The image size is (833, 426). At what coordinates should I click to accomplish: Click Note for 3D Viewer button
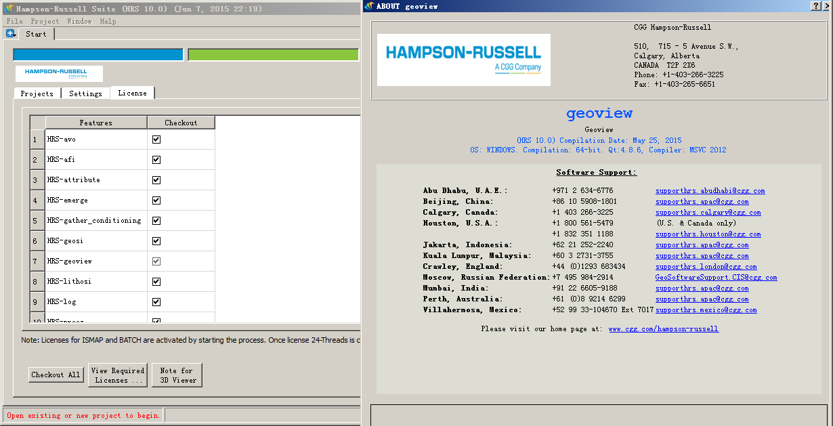click(x=176, y=375)
